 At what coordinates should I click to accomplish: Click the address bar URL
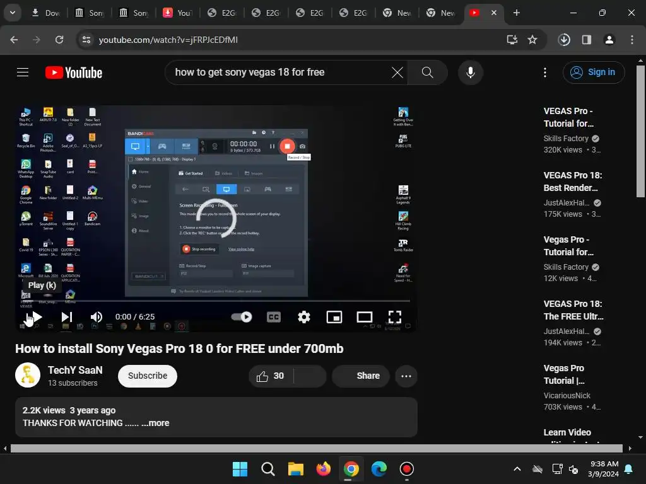pos(168,40)
